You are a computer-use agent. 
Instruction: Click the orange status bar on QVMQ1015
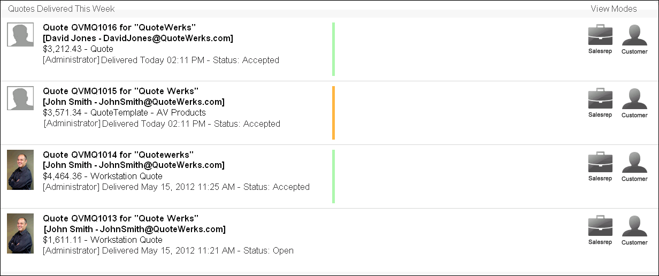333,113
